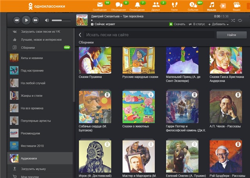The image size is (250, 178).
Task: Expand the Добавить dropdown
Action: [x=218, y=24]
